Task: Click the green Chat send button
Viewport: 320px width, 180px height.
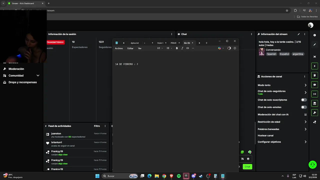Action: (x=247, y=167)
